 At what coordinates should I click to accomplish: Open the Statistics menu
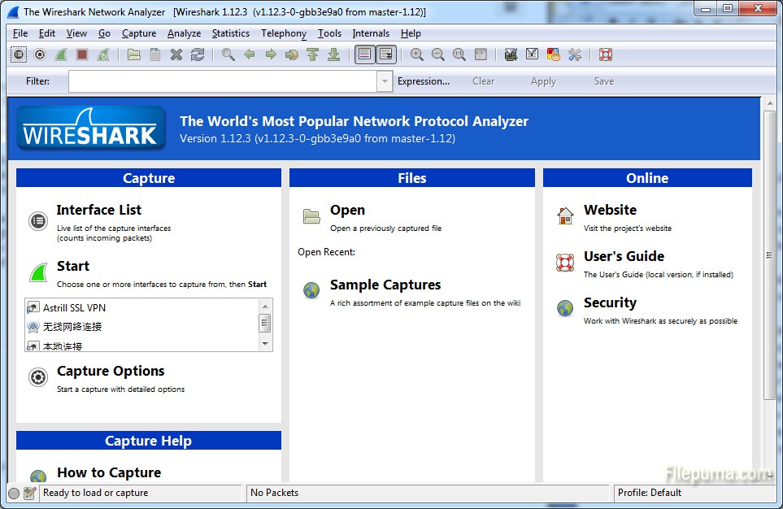click(x=230, y=33)
